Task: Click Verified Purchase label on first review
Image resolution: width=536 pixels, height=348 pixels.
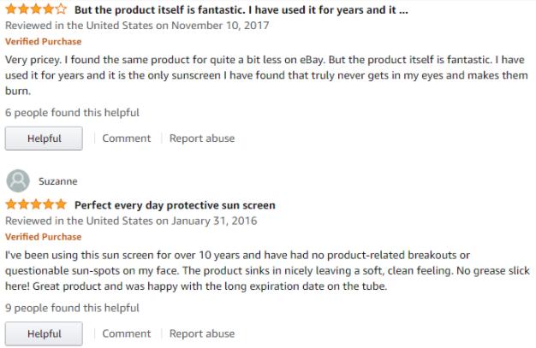Action: (44, 41)
